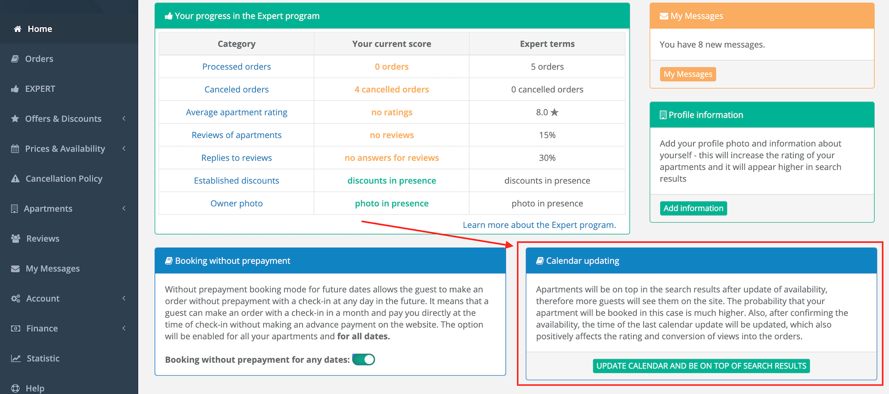
Task: Click the '4 cancelled orders' score
Action: pos(391,89)
